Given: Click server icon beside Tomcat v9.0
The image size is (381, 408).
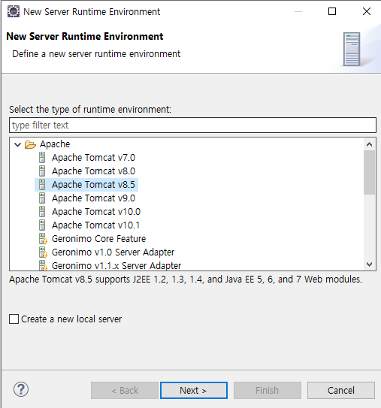Looking at the screenshot, I should 42,198.
